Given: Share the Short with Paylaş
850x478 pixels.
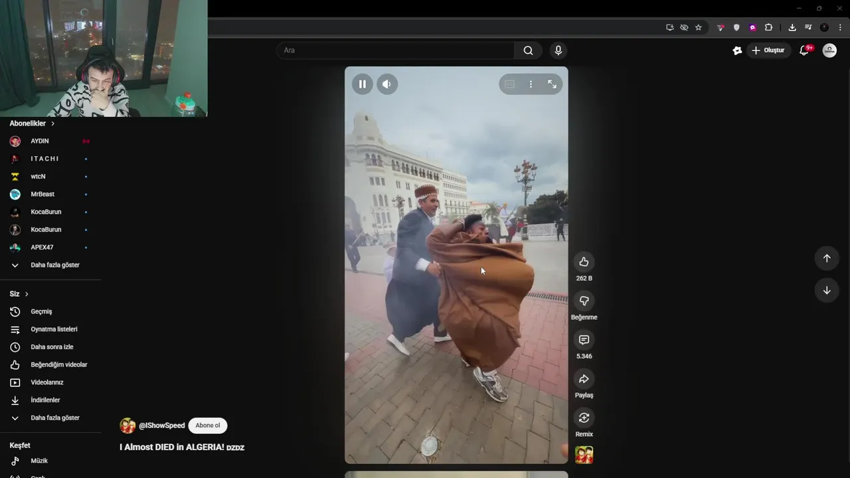Looking at the screenshot, I should (x=584, y=379).
